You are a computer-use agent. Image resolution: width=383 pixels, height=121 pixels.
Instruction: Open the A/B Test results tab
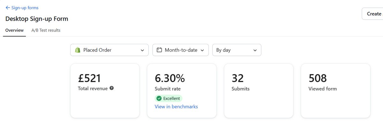46,30
